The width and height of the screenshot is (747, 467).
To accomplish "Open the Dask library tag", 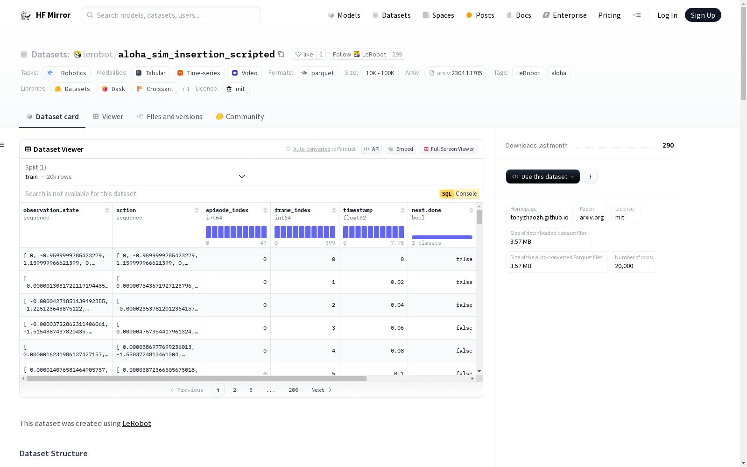I will [x=113, y=89].
